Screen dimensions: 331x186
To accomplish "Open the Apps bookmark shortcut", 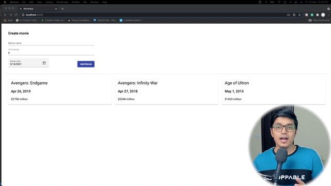I will [8, 20].
